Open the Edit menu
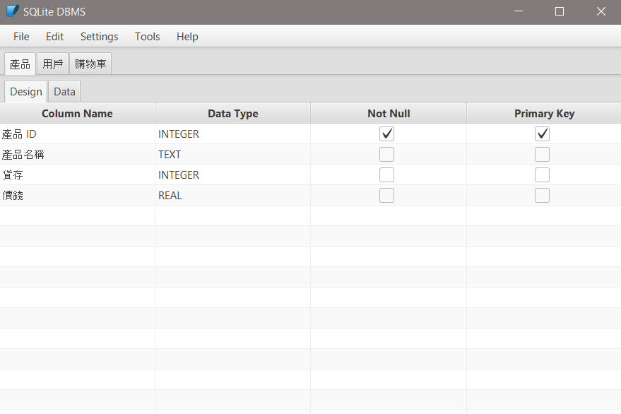 tap(54, 37)
